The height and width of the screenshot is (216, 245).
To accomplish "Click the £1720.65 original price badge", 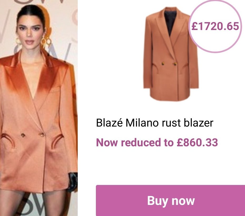I will coord(215,26).
